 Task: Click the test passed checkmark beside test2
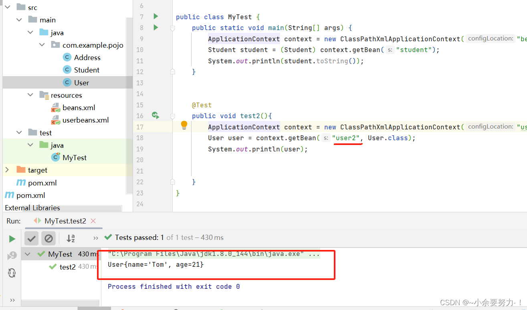point(52,267)
